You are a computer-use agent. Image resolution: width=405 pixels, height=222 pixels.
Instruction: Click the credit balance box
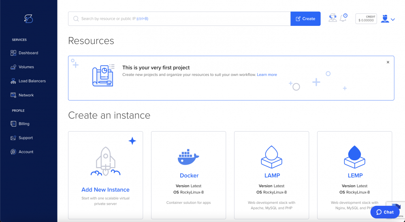[x=366, y=19]
